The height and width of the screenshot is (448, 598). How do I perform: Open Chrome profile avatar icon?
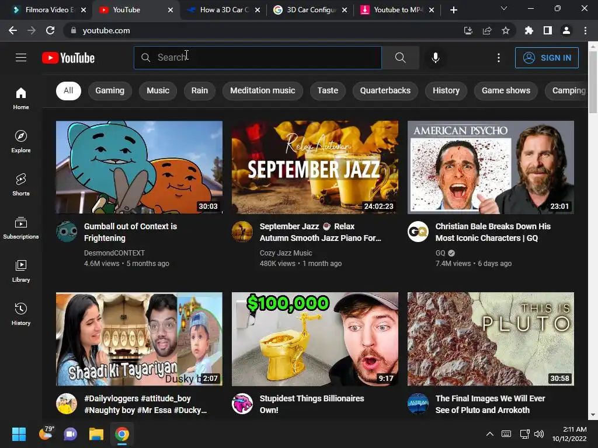pos(566,30)
